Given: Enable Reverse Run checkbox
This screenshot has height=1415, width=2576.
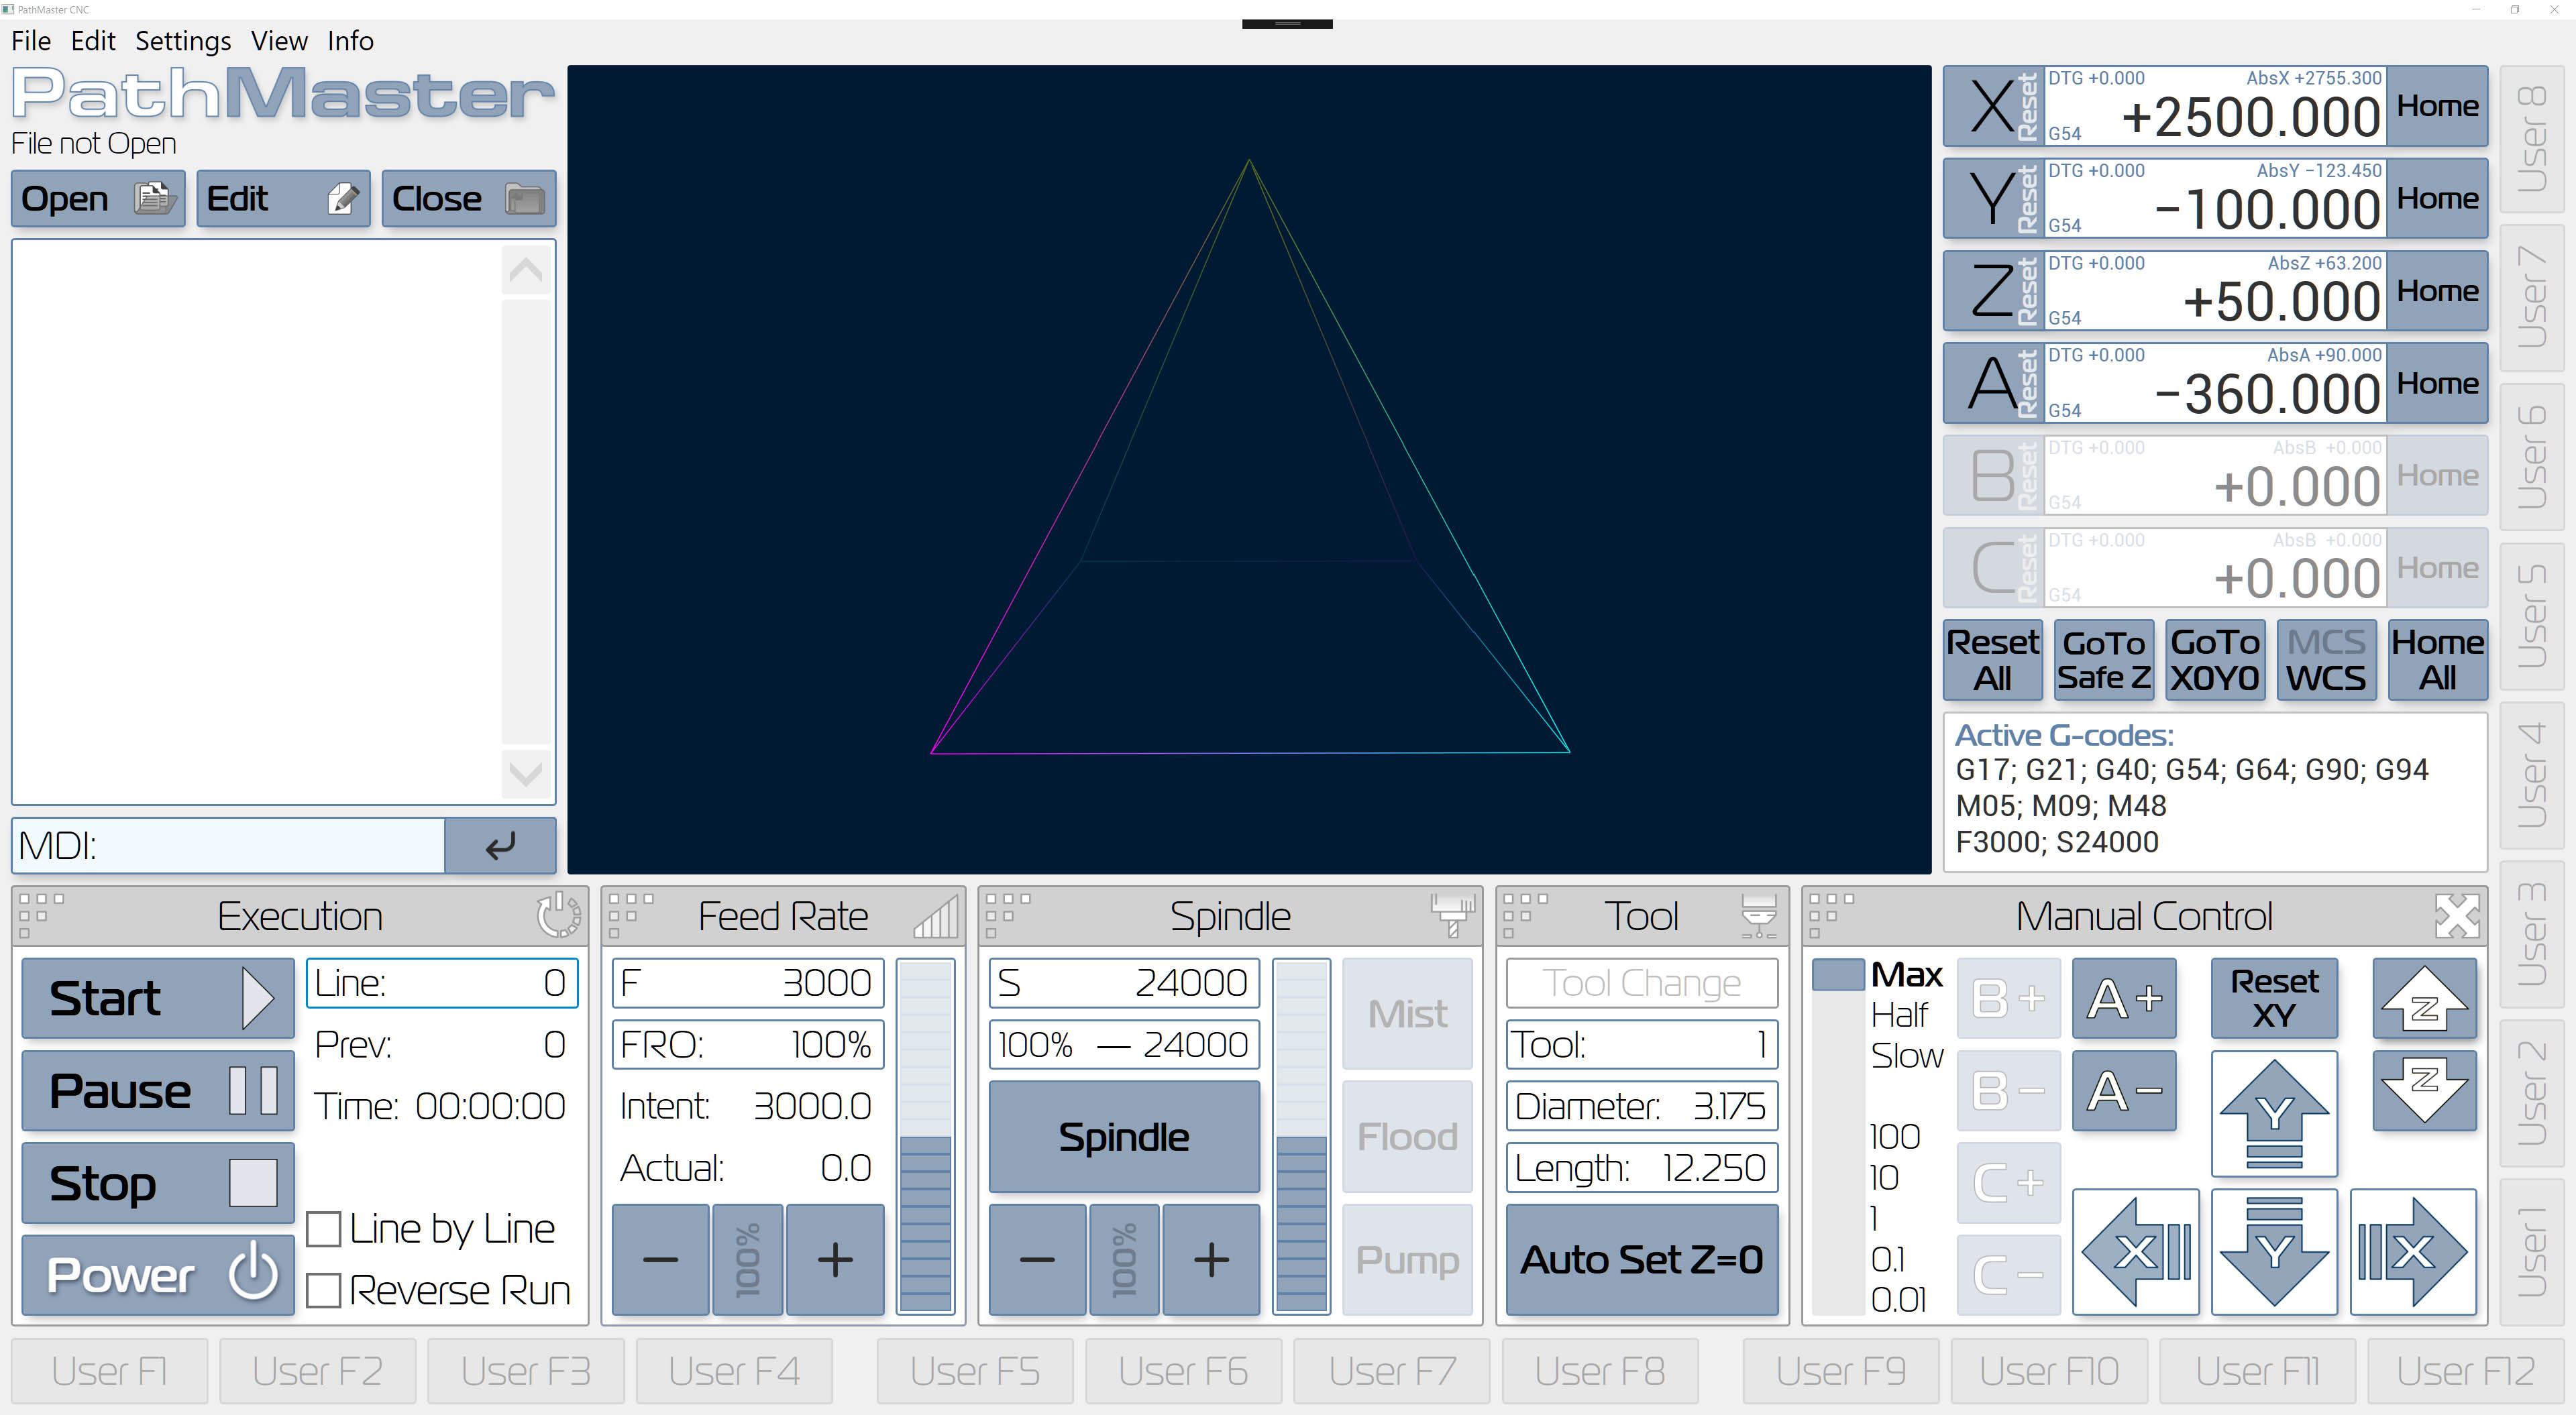Looking at the screenshot, I should 324,1290.
